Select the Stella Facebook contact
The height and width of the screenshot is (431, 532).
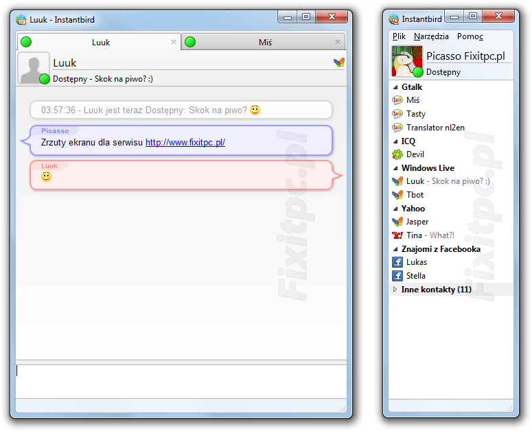[451, 276]
